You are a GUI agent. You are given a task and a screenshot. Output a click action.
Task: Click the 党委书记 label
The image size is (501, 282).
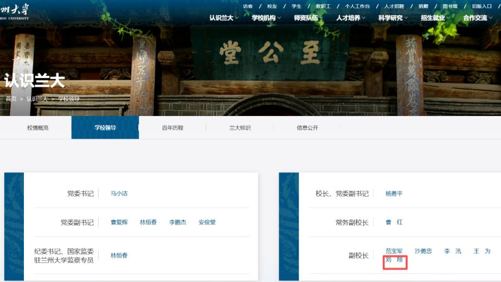click(80, 194)
